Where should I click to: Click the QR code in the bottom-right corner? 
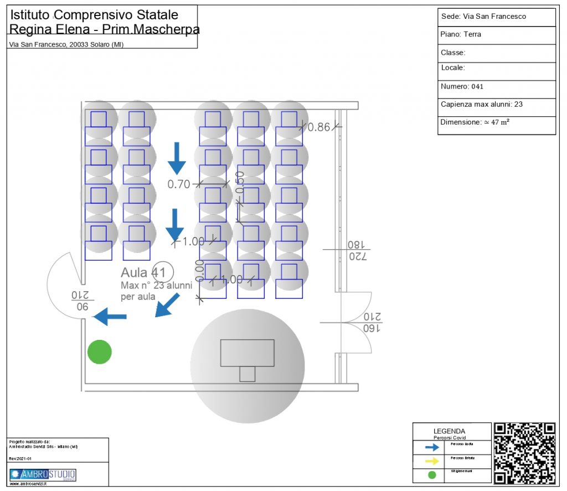pos(524,453)
